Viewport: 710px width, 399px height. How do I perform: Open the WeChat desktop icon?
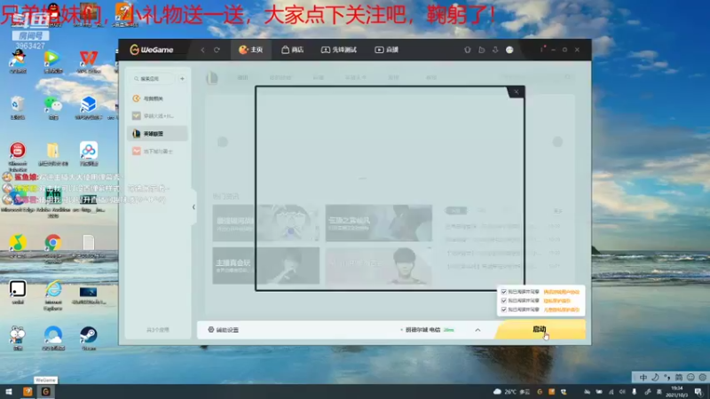pos(53,107)
